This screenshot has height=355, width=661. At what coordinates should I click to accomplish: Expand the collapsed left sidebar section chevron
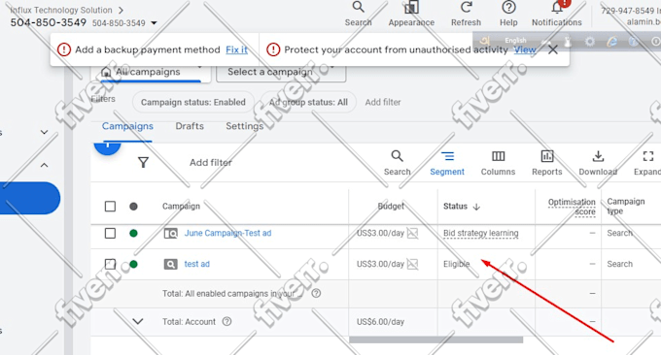coord(44,132)
